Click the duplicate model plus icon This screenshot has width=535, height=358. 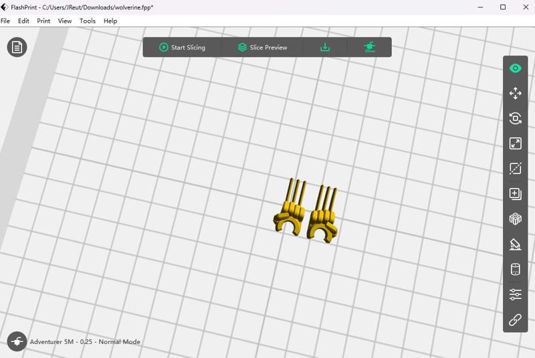click(515, 193)
